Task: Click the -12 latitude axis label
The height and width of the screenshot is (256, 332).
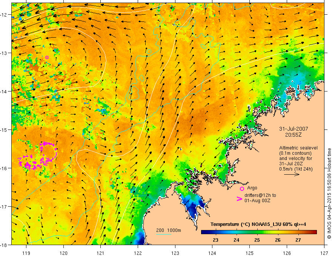Action: (x=4, y=15)
